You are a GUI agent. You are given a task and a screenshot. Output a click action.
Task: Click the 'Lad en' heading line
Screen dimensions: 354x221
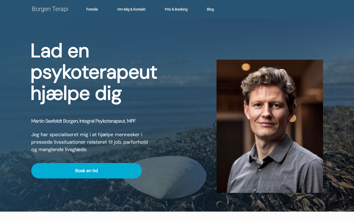coord(60,51)
